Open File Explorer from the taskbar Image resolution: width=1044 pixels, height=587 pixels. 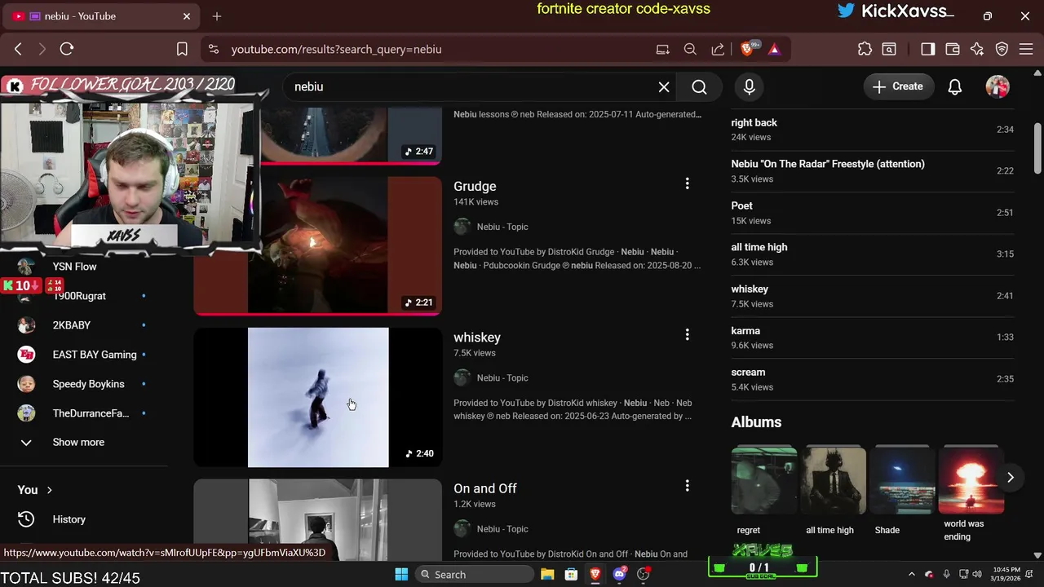point(547,574)
